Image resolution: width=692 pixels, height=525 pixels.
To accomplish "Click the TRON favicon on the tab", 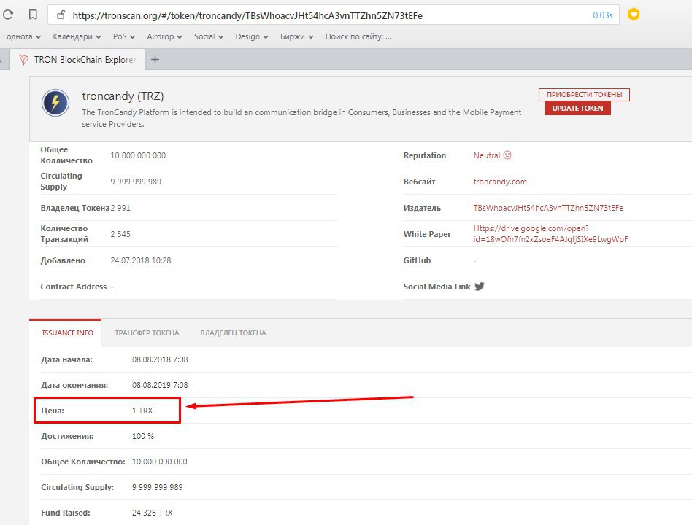I will 24,60.
